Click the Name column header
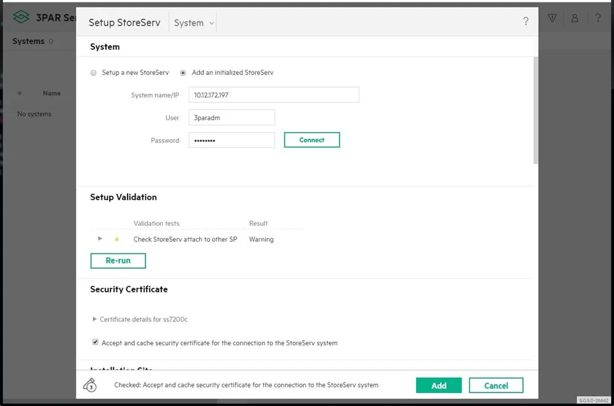This screenshot has width=614, height=406. (52, 93)
